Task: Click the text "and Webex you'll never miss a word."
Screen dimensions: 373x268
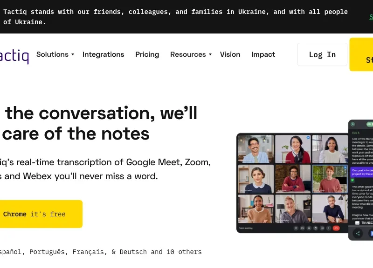Action: pyautogui.click(x=81, y=176)
